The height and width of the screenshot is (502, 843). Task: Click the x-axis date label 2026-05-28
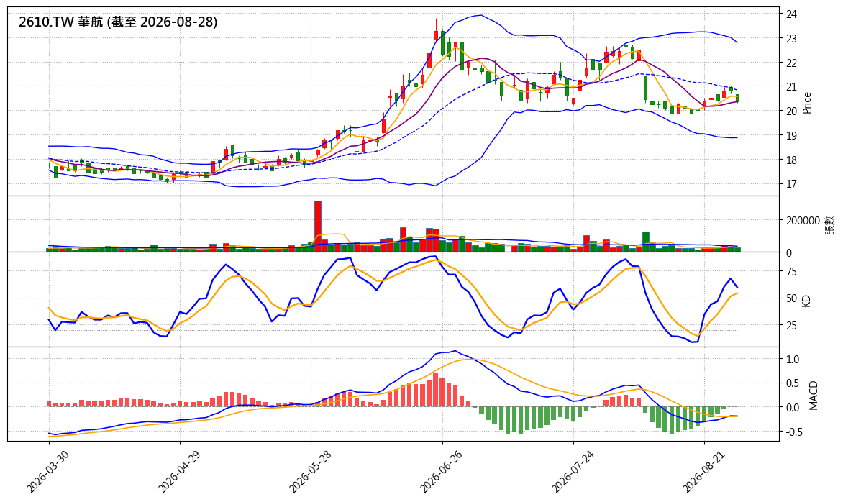point(310,473)
